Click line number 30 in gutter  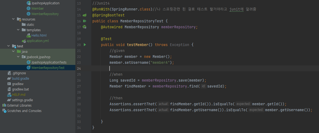[x=79, y=104]
